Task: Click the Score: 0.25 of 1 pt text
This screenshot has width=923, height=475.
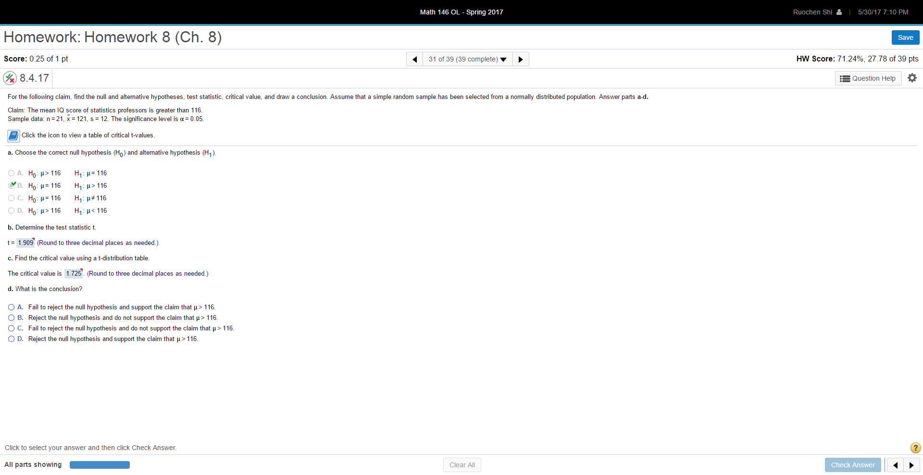Action: pyautogui.click(x=36, y=59)
